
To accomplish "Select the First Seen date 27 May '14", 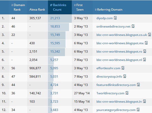I will [x=82, y=93].
